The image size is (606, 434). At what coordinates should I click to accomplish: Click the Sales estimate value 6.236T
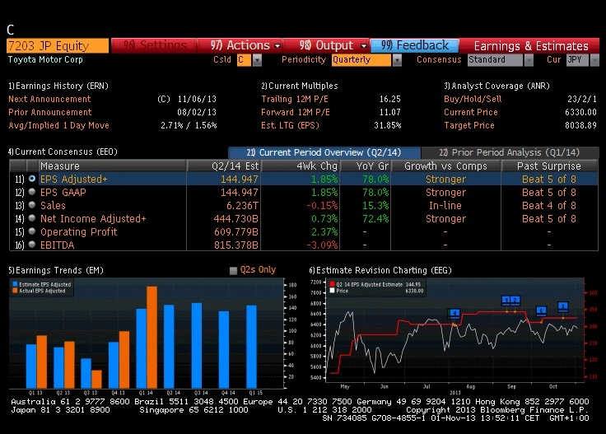pos(242,206)
